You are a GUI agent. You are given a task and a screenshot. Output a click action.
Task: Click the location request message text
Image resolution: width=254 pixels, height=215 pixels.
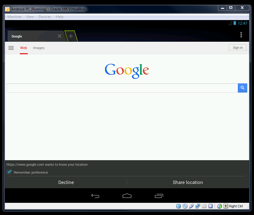[47, 165]
